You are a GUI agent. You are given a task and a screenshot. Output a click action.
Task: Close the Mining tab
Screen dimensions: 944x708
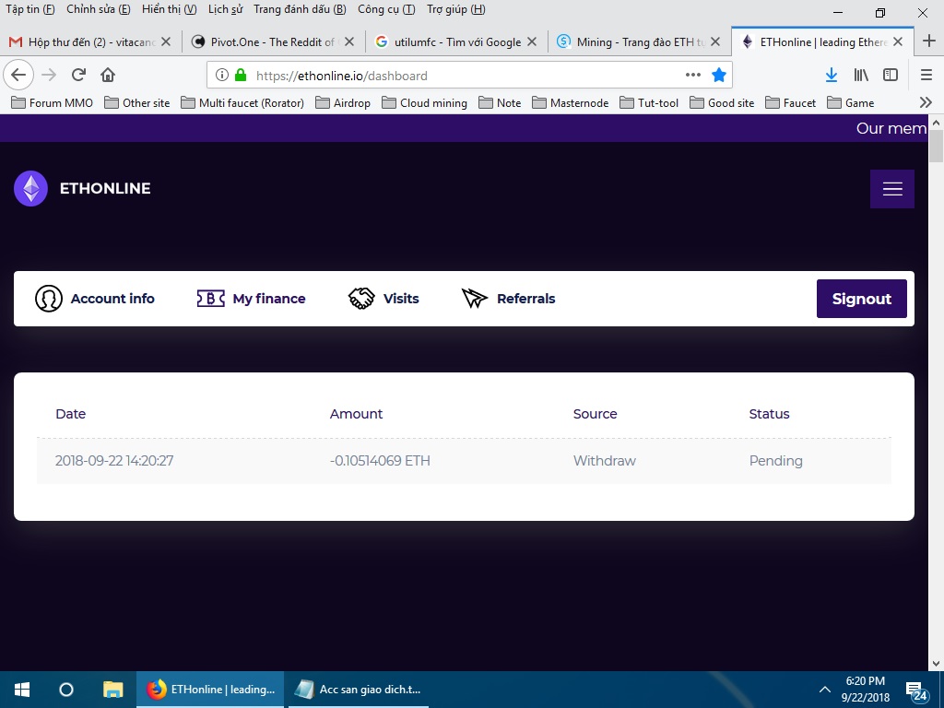(715, 41)
